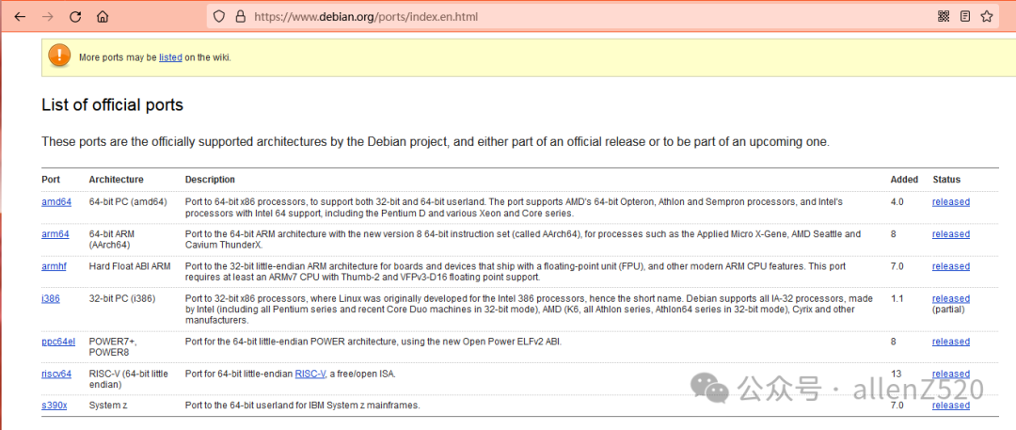The width and height of the screenshot is (1016, 430).
Task: Click the browser forward arrow
Action: (x=47, y=17)
